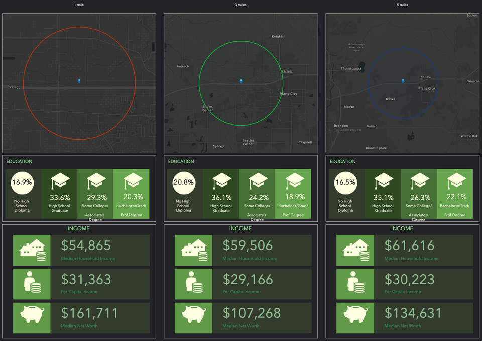Select the 3 miles heading above the map

tap(241, 5)
